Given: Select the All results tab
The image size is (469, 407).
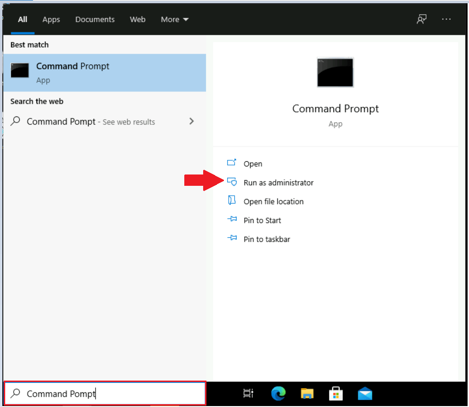Looking at the screenshot, I should [x=23, y=19].
